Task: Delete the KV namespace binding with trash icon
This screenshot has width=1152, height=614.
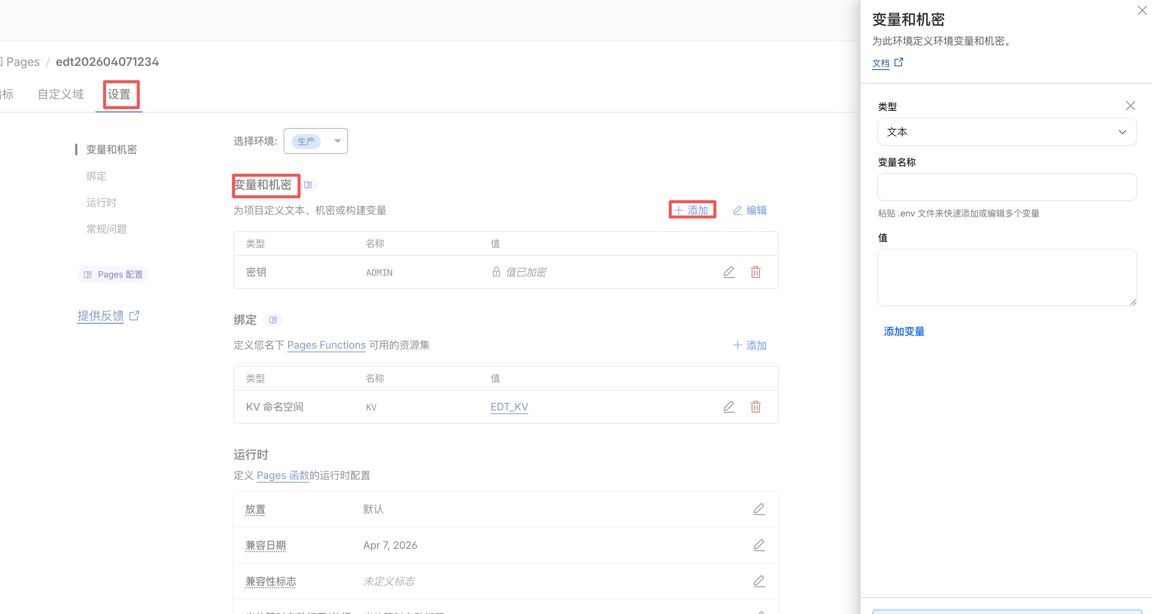Action: (x=755, y=407)
